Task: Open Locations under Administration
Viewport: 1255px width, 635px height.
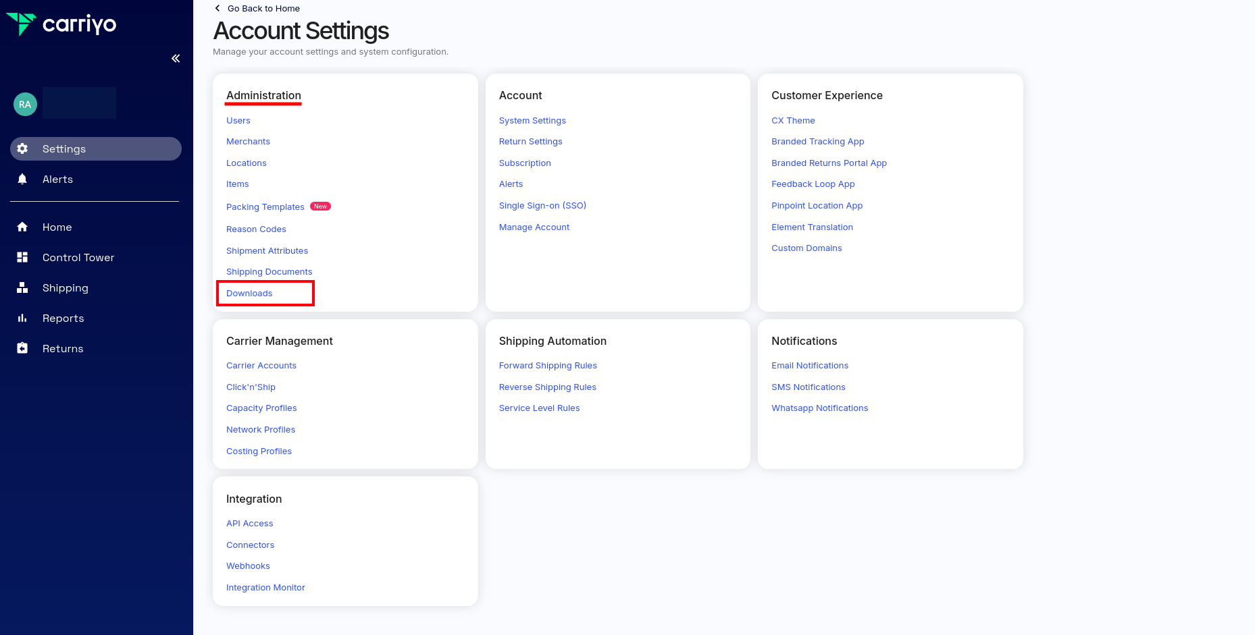Action: [247, 163]
